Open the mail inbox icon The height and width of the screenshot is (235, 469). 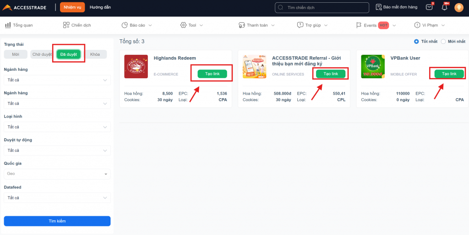click(429, 7)
